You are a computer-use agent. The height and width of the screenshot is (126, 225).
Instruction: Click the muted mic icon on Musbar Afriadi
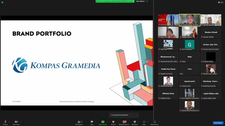tap(202, 37)
